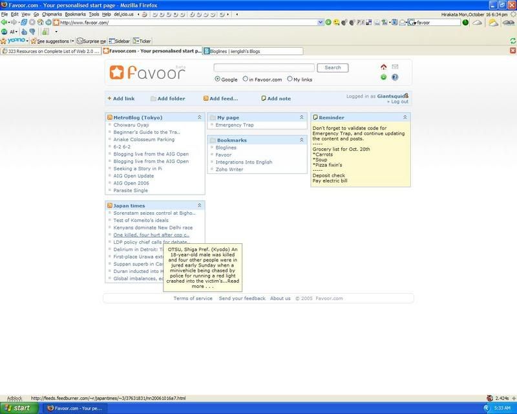
Task: Click the Stop loading icon
Action: click(32, 23)
